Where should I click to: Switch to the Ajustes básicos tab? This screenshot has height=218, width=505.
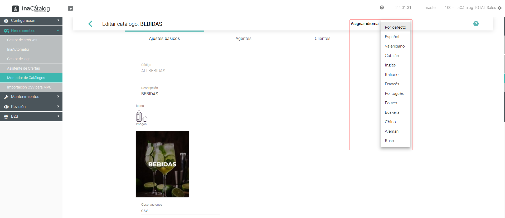[x=164, y=38]
